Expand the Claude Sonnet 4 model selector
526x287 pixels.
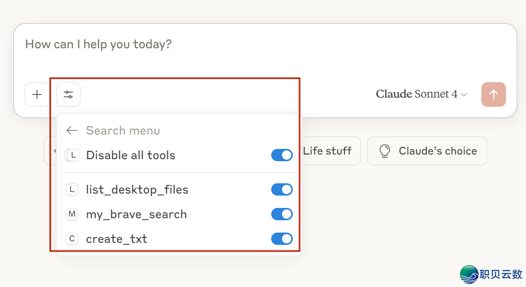[421, 94]
